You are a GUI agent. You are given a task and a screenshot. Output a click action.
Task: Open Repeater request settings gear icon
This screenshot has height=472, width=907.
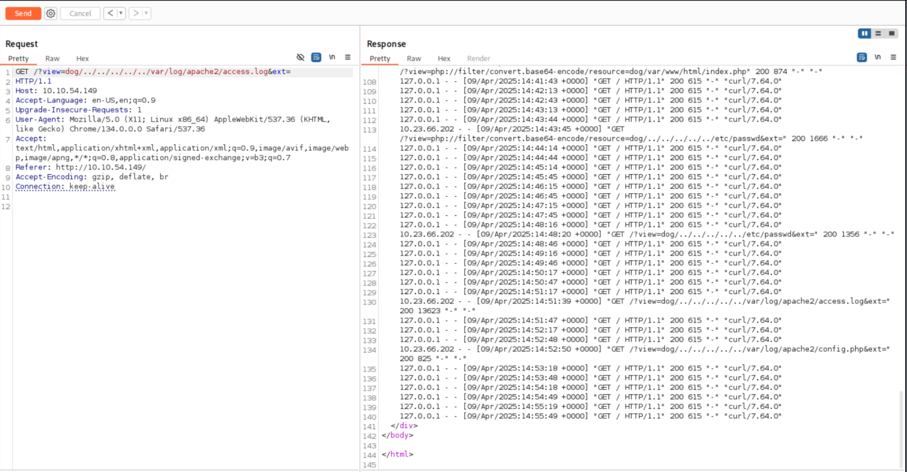[x=51, y=13]
